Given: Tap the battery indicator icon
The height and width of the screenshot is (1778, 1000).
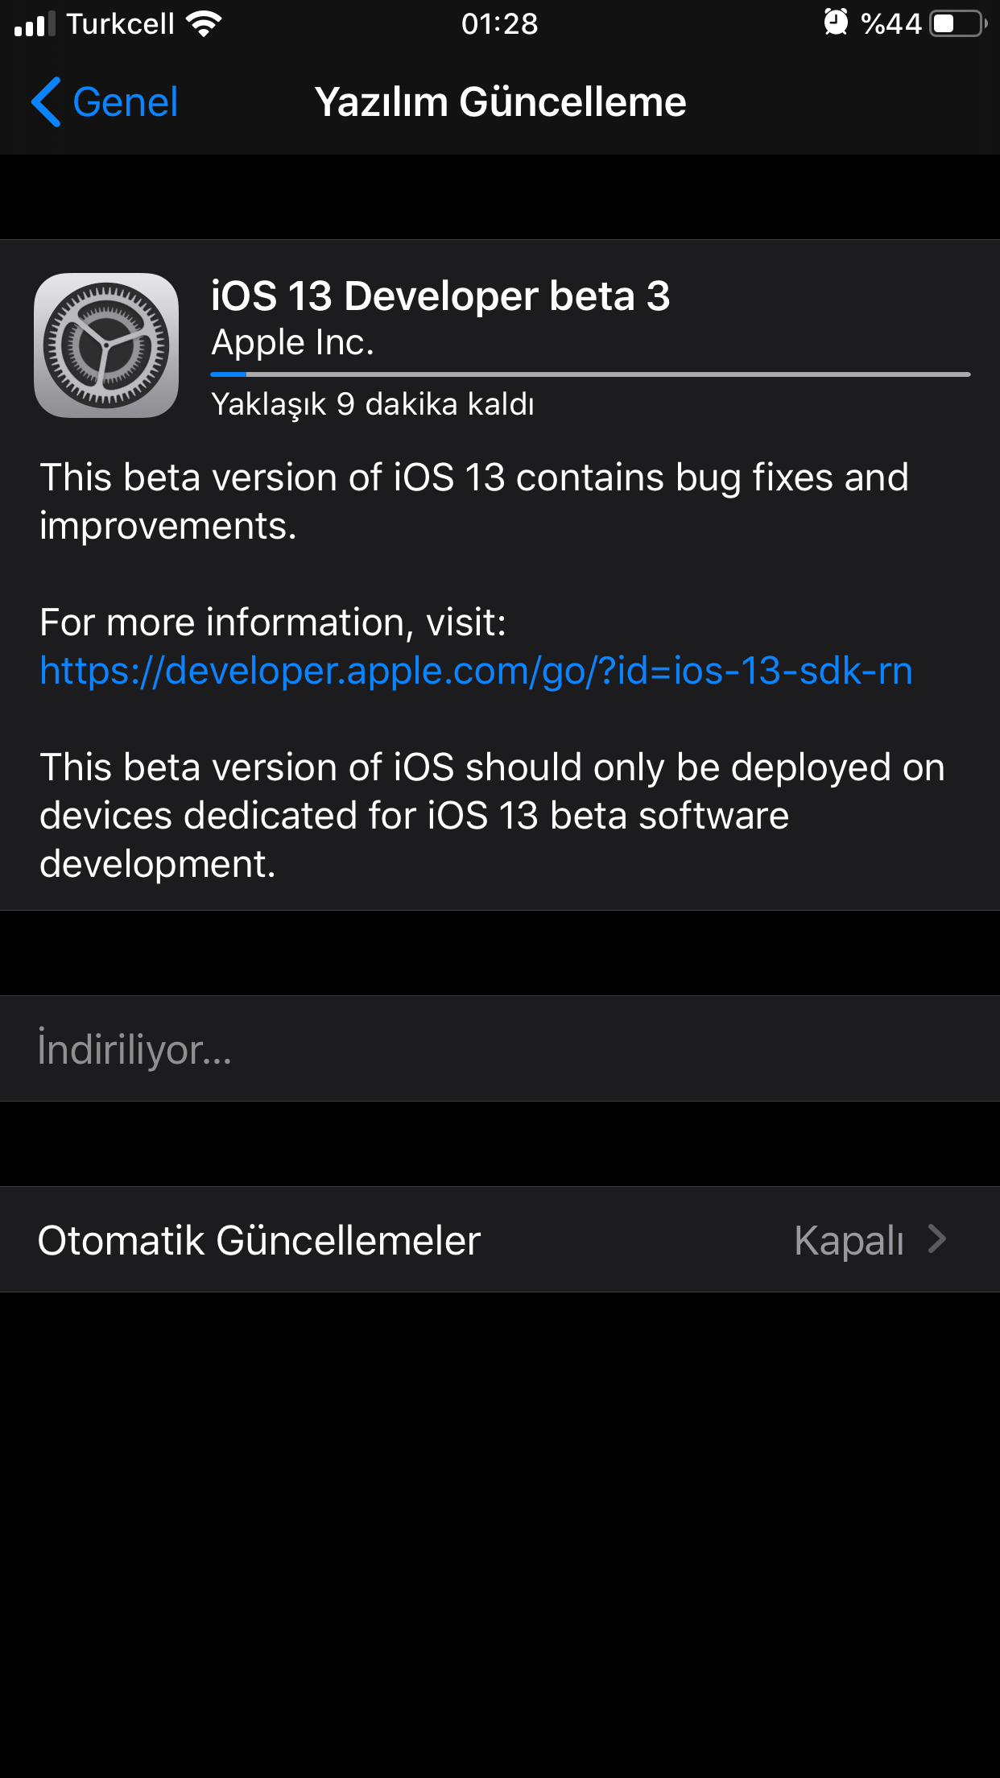Looking at the screenshot, I should 959,23.
